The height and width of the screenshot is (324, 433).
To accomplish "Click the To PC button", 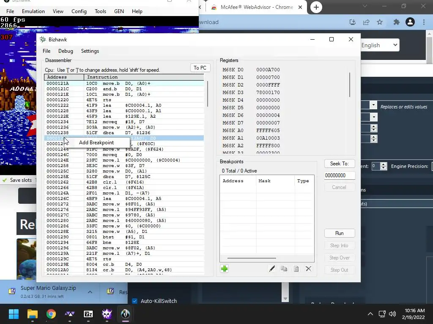I will point(200,68).
